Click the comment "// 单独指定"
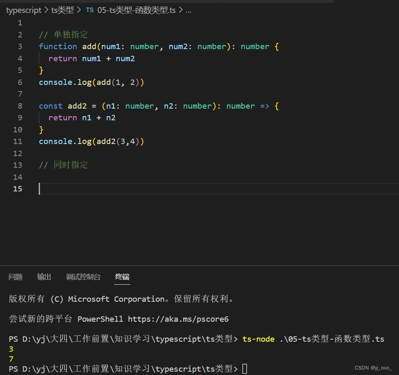 pos(63,34)
